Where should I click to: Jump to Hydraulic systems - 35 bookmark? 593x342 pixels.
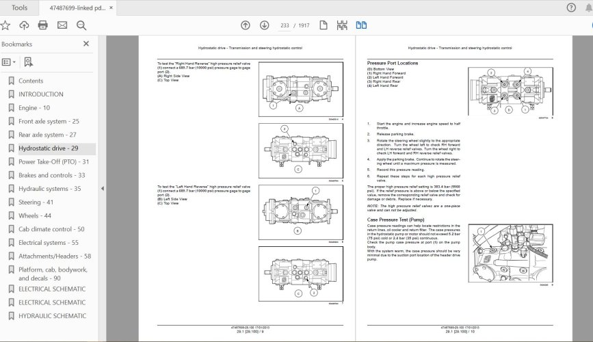(49, 188)
